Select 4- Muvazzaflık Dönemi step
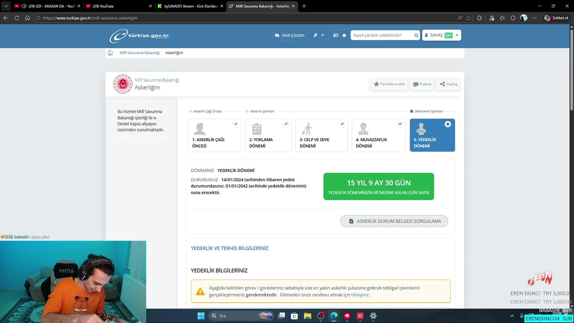Viewport: 574px width, 323px height. [378, 135]
